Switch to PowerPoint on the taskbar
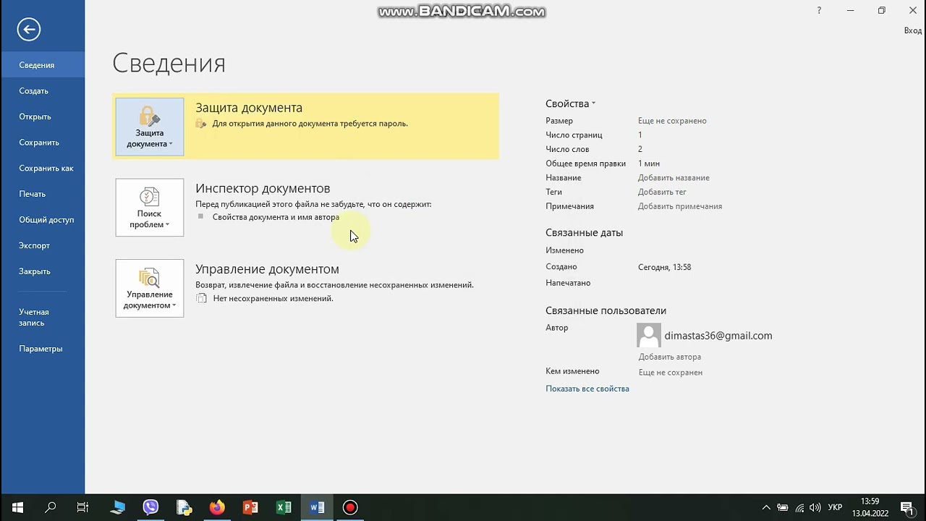Screen dimensions: 926x521 [250, 507]
